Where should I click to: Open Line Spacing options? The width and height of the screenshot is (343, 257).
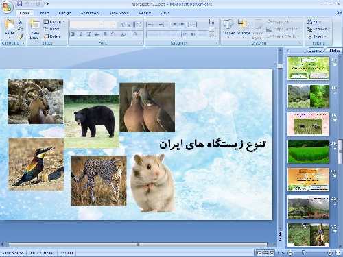191,25
